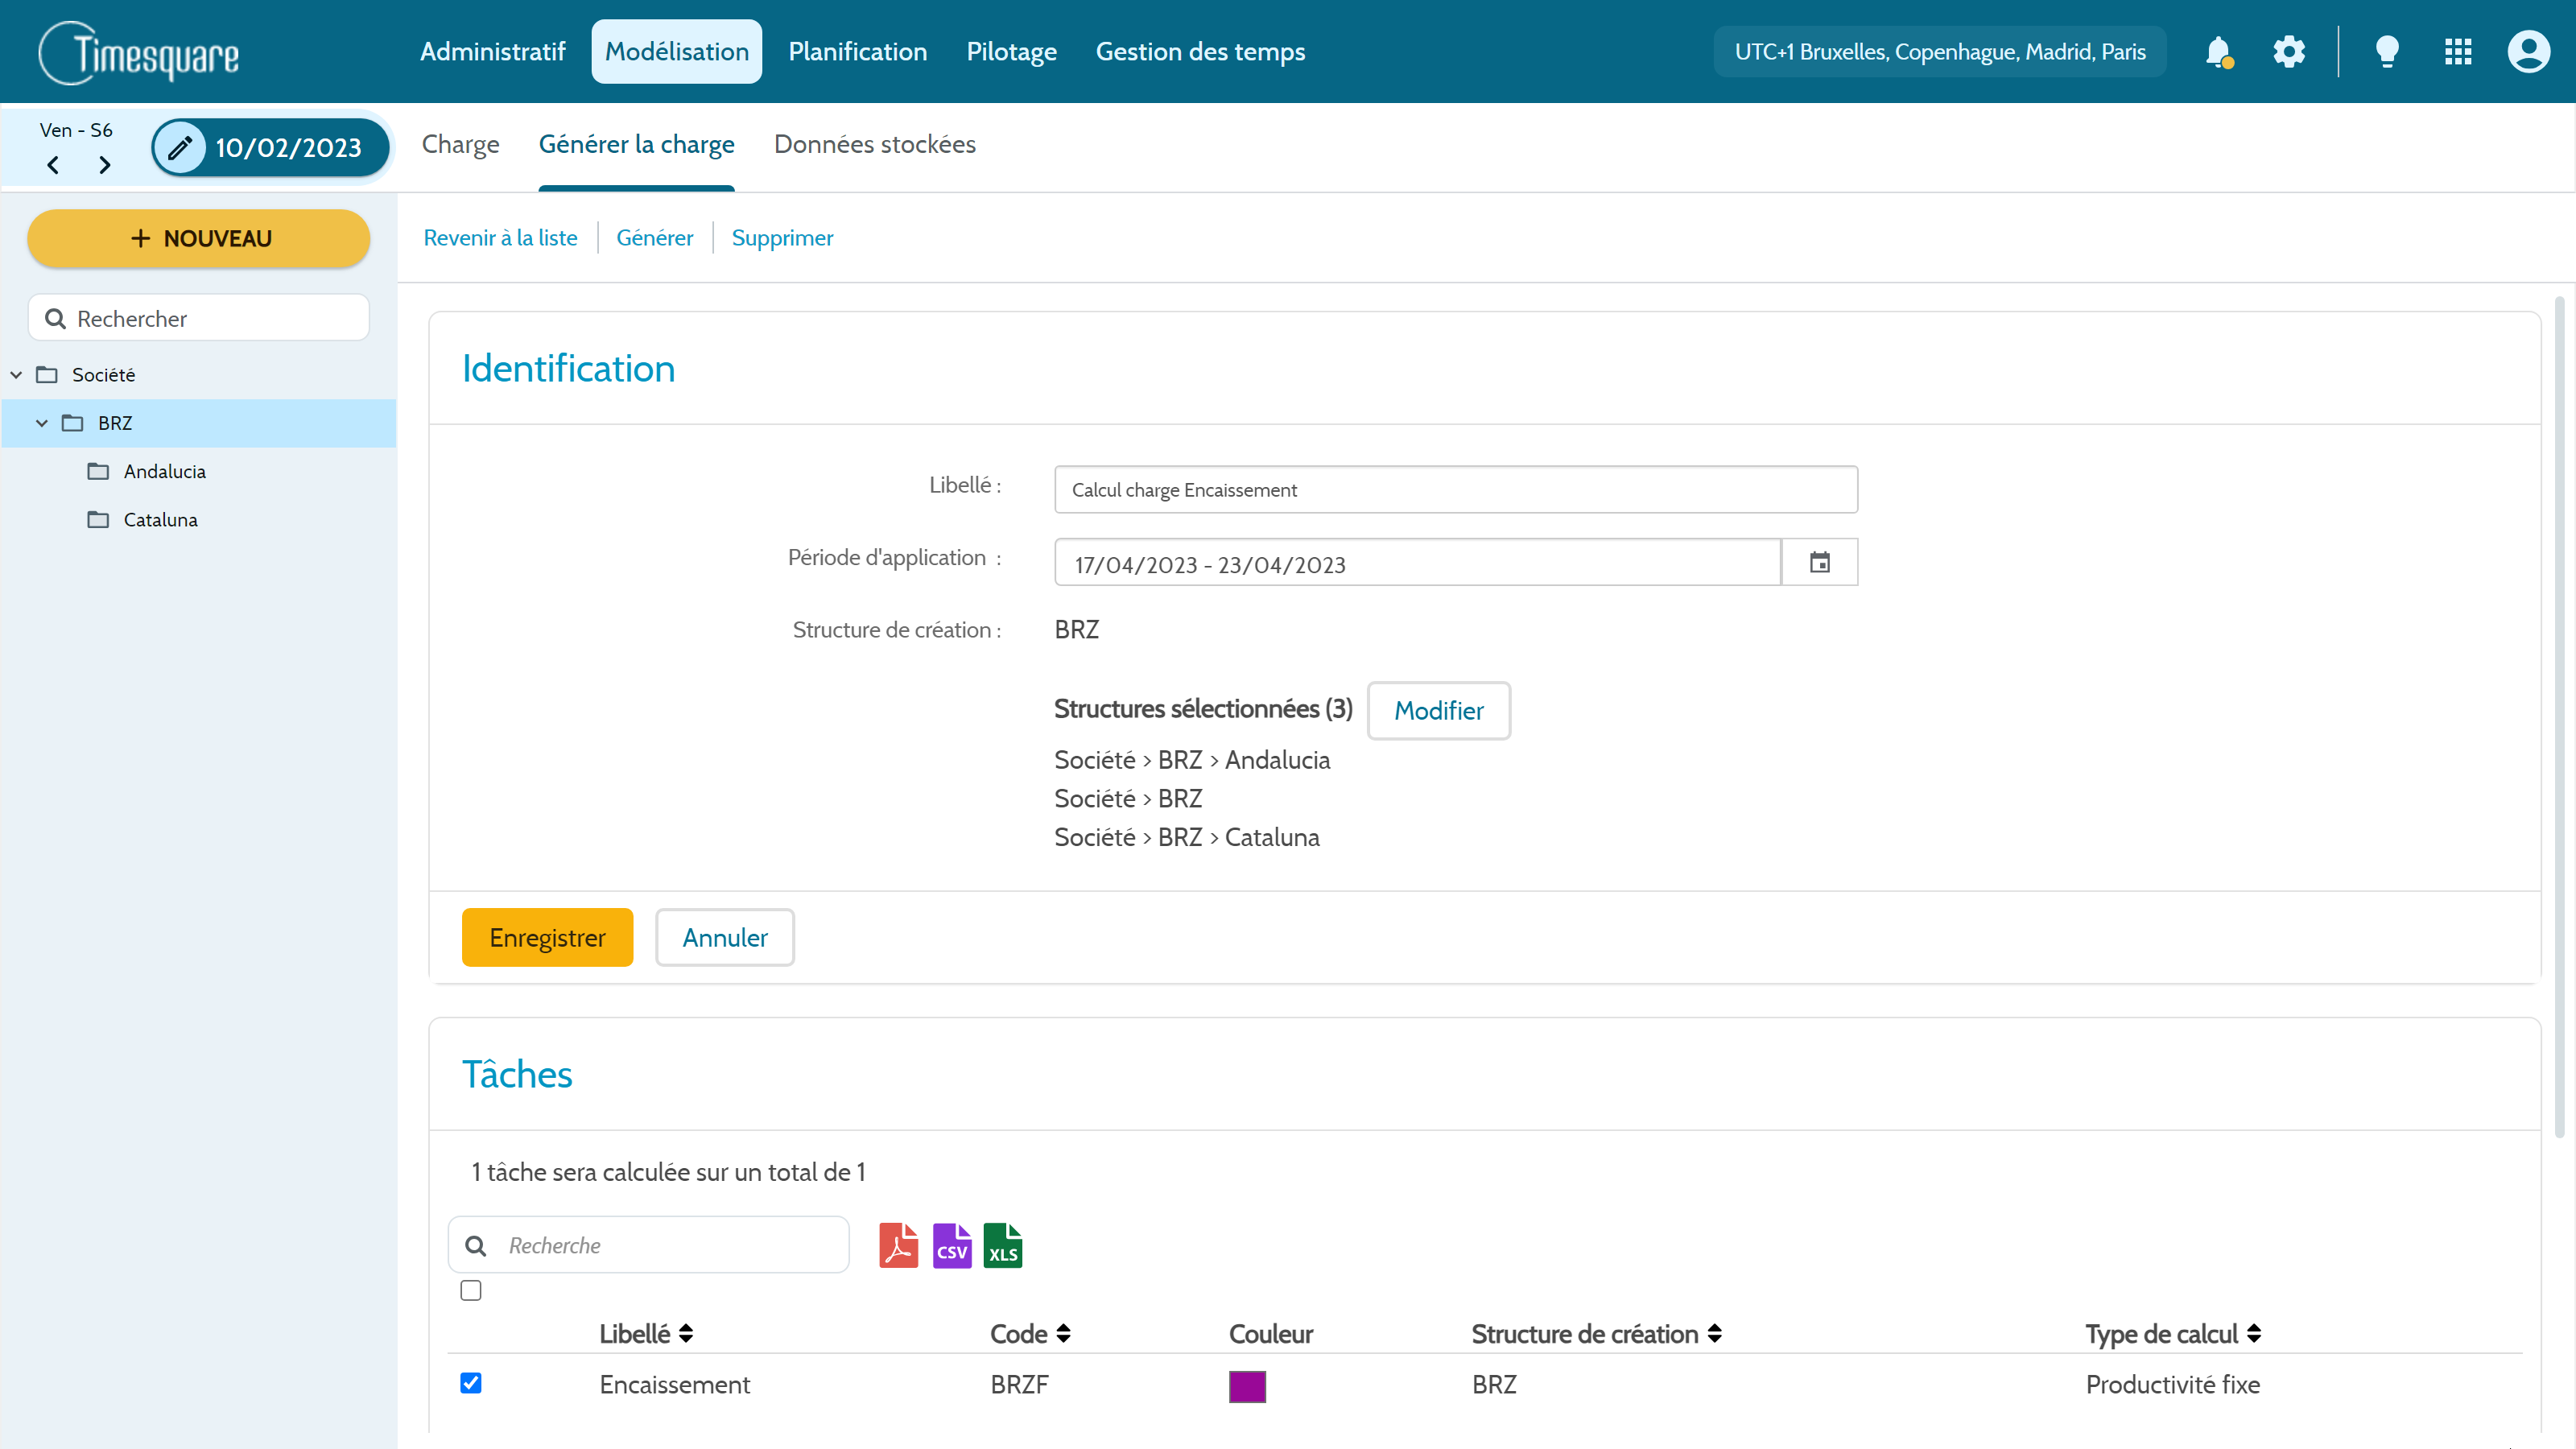Image resolution: width=2576 pixels, height=1449 pixels.
Task: Click the Productivité fixe cell
Action: tap(2172, 1385)
